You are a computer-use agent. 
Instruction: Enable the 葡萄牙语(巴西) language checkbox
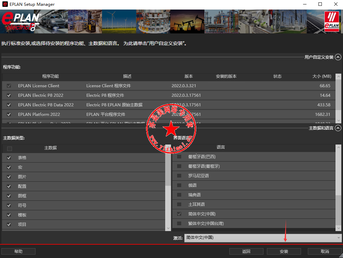tap(179, 157)
